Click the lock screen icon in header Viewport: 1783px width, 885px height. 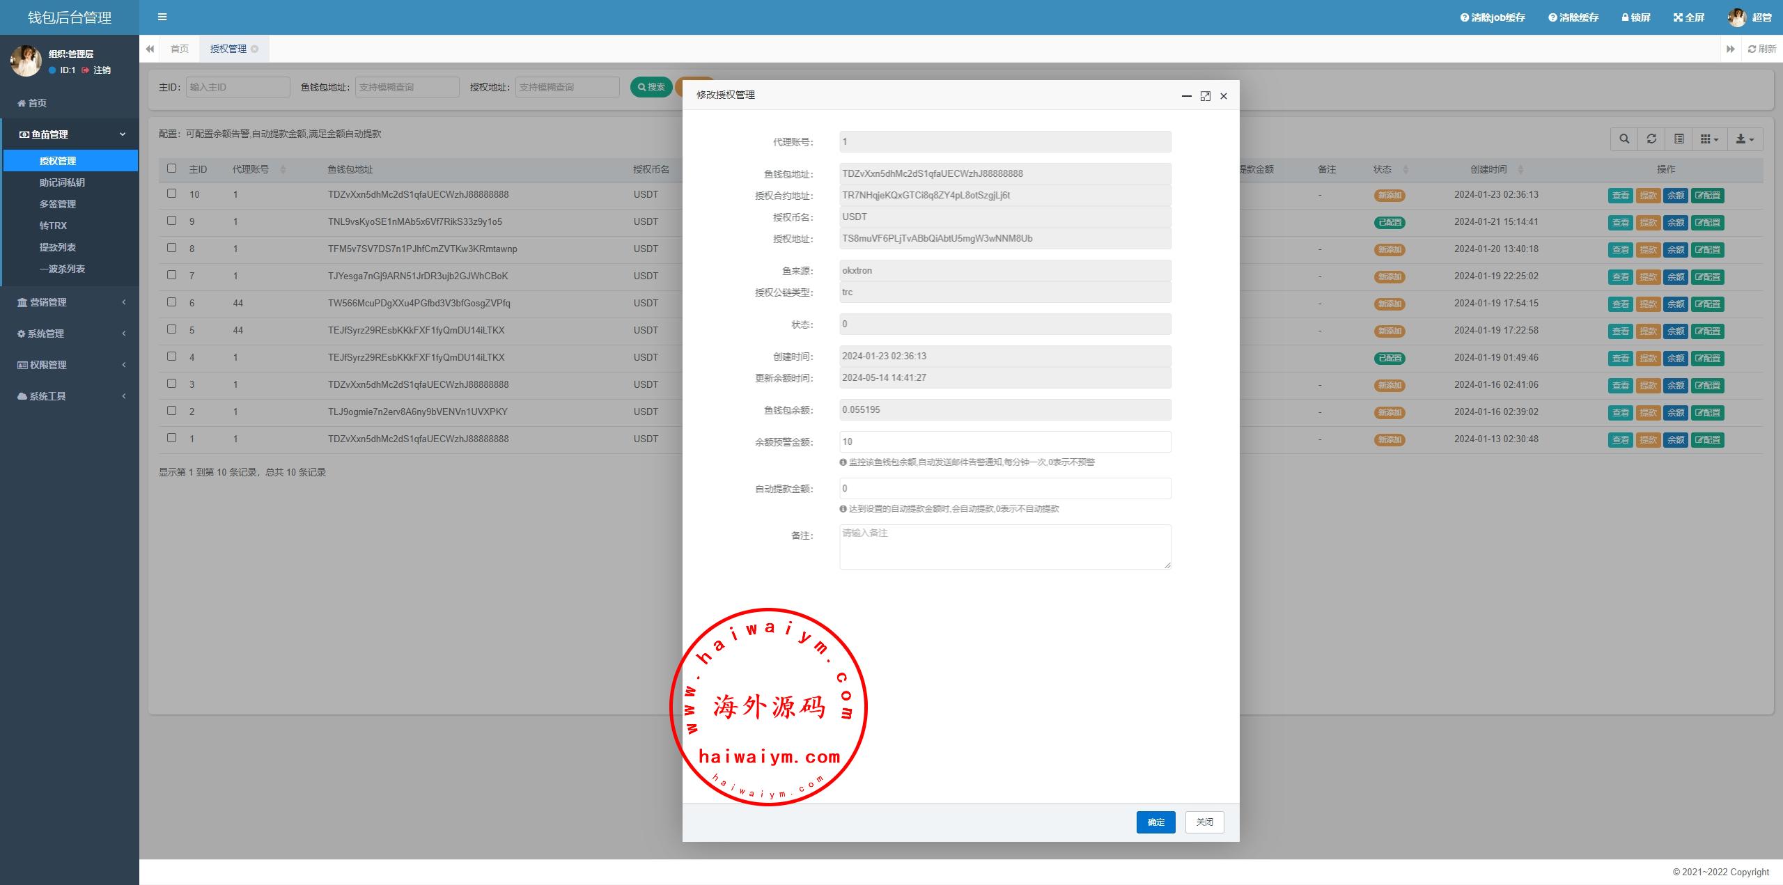(x=1626, y=17)
